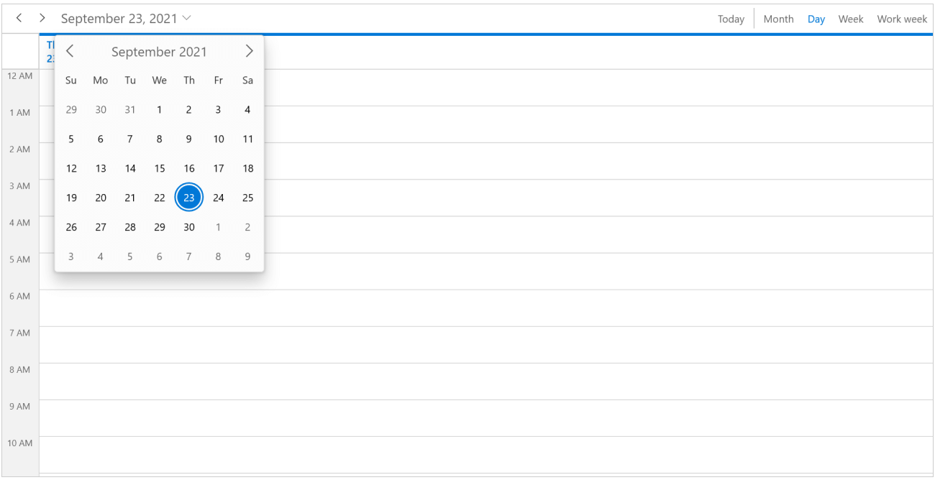Select September 11 in the calendar
Screen dimensions: 935x480
pos(248,139)
